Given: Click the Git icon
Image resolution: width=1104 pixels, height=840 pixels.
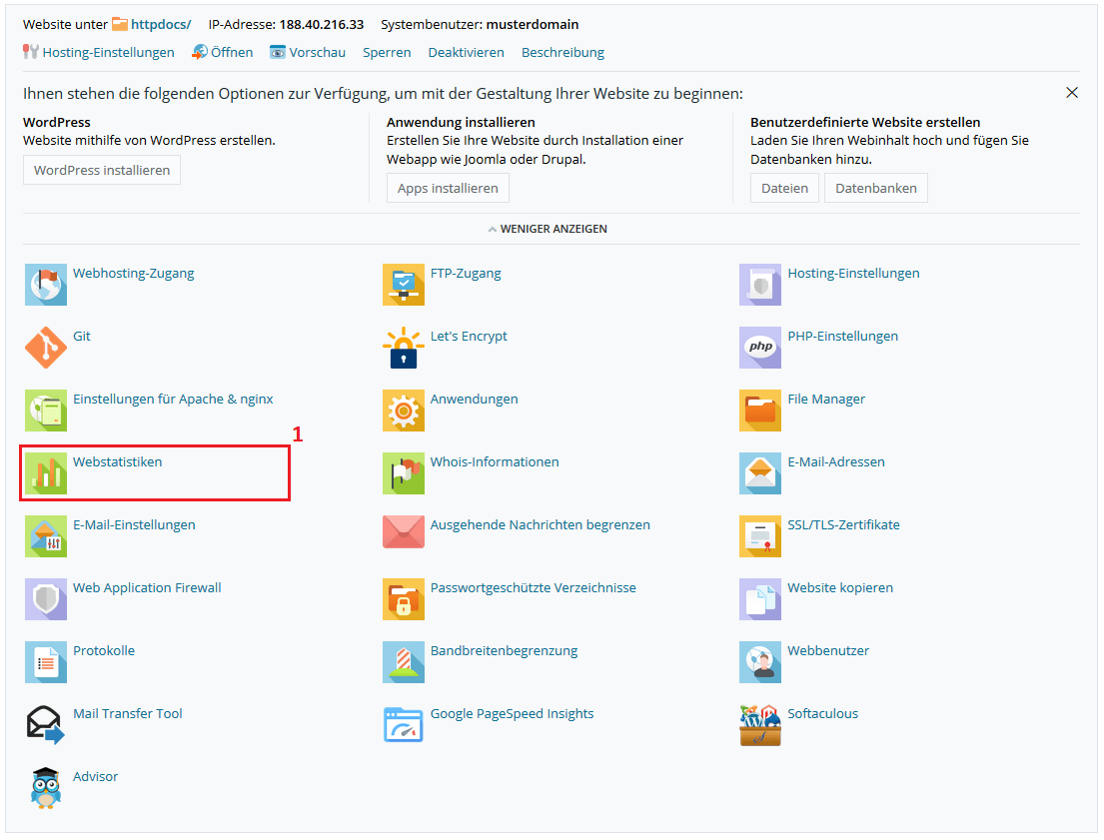Looking at the screenshot, I should (x=46, y=348).
